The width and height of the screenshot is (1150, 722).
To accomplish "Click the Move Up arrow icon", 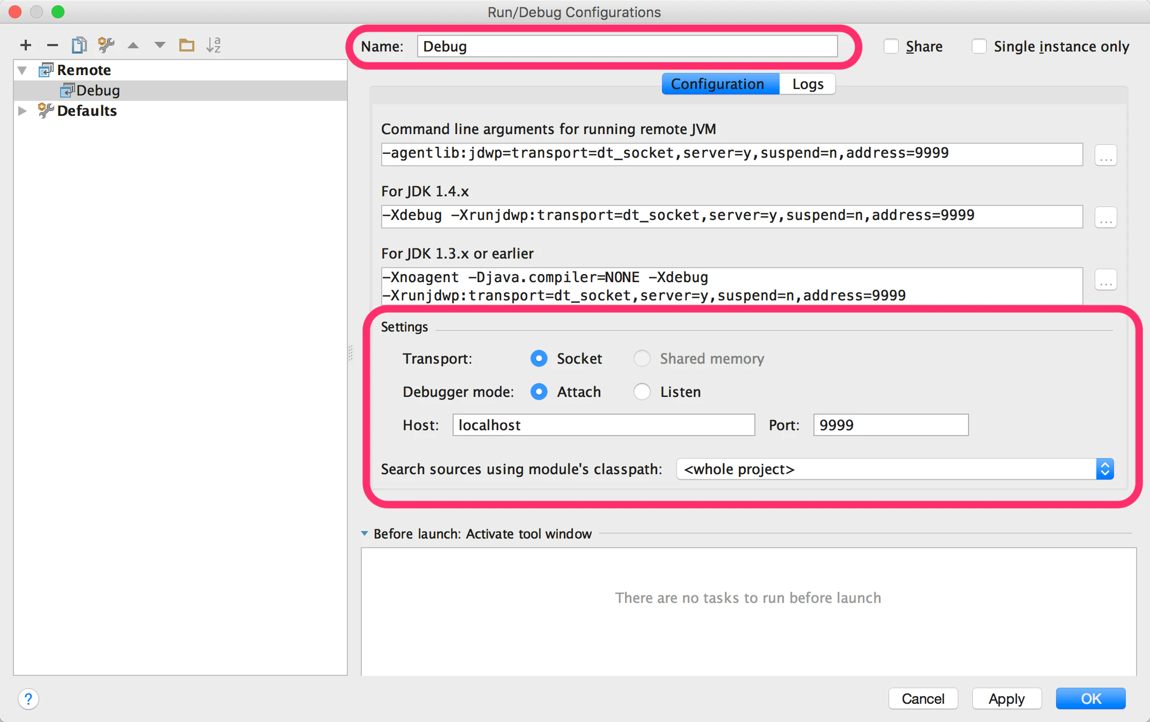I will tap(133, 46).
